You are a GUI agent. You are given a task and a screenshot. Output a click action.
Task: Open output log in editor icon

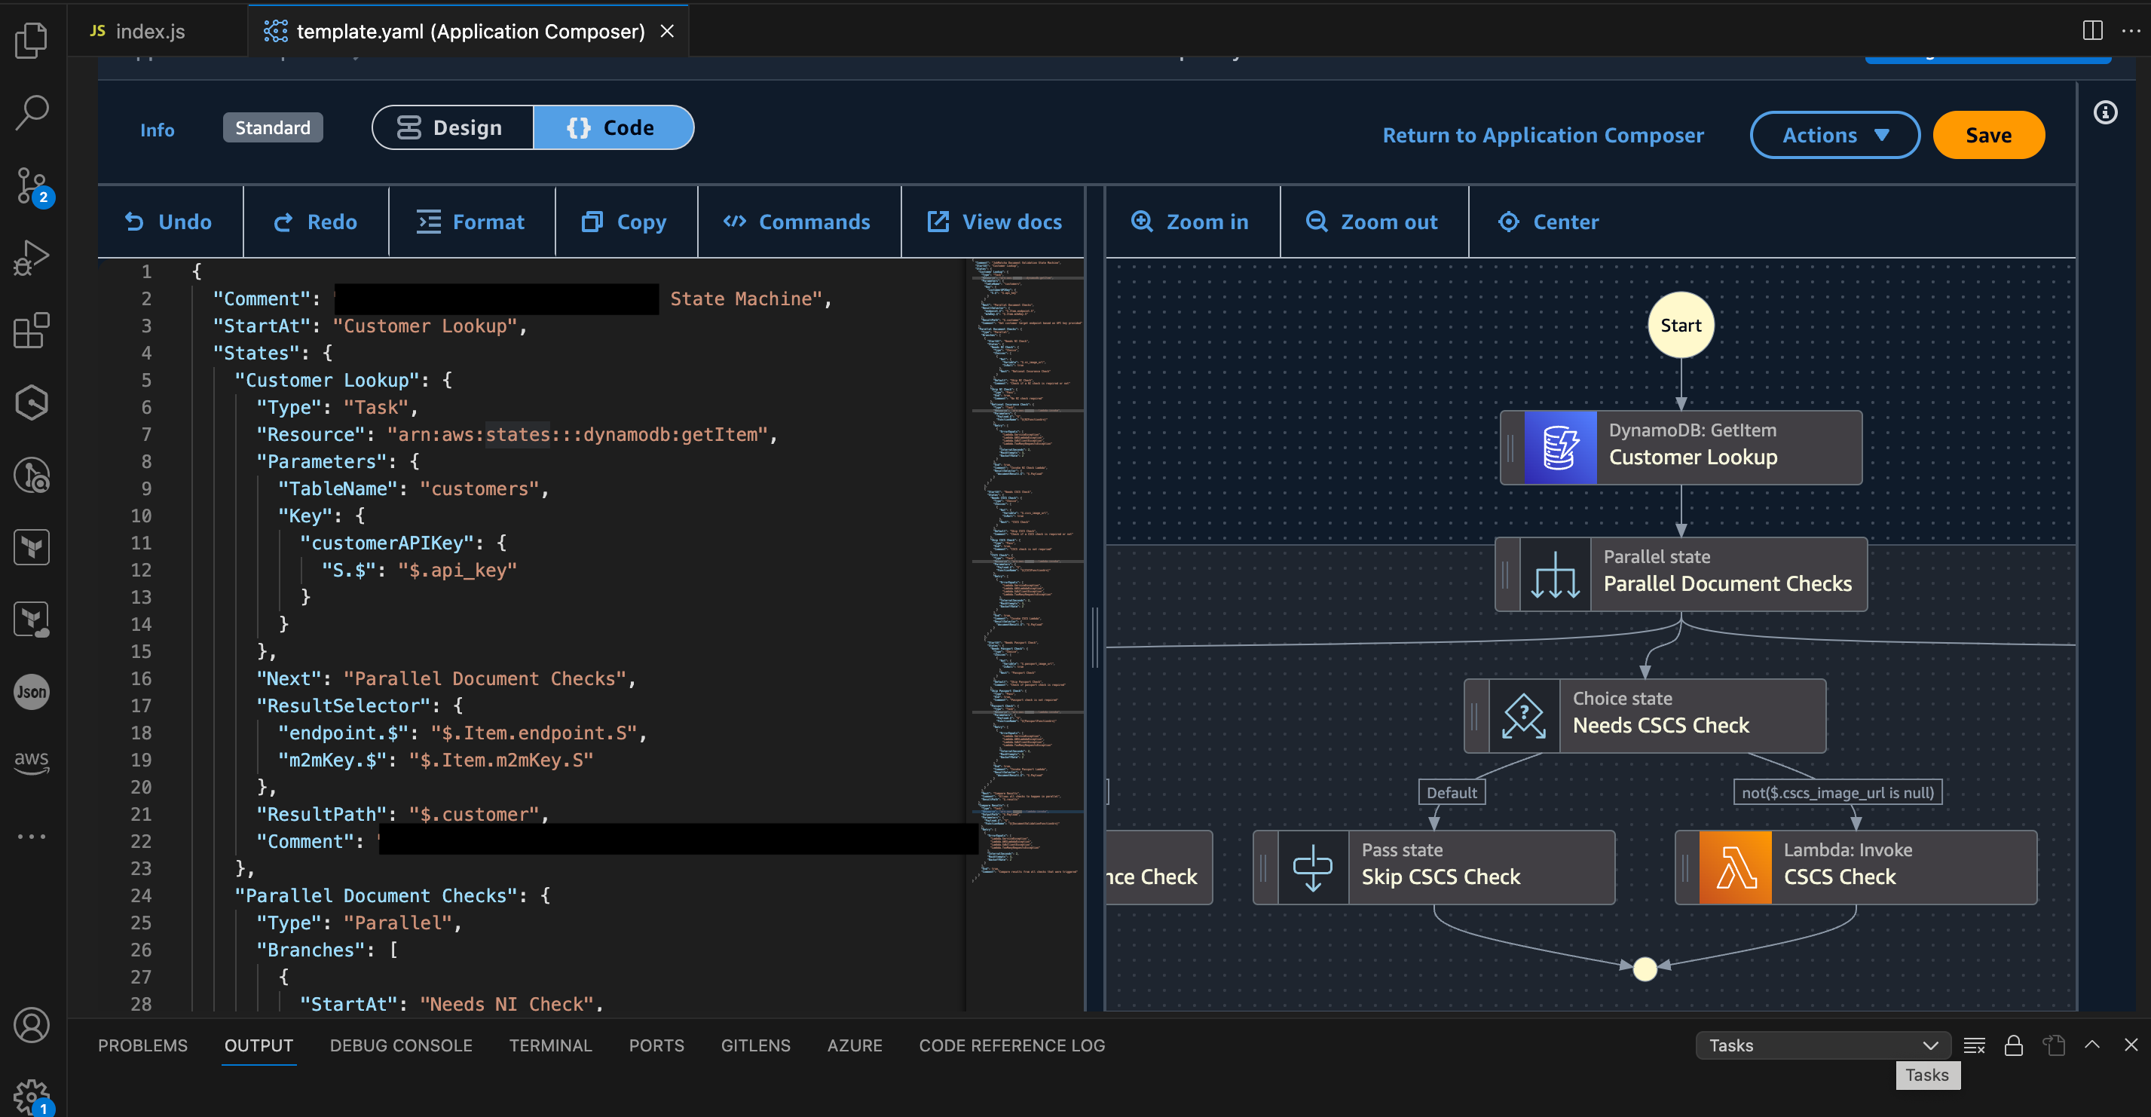pyautogui.click(x=2054, y=1045)
